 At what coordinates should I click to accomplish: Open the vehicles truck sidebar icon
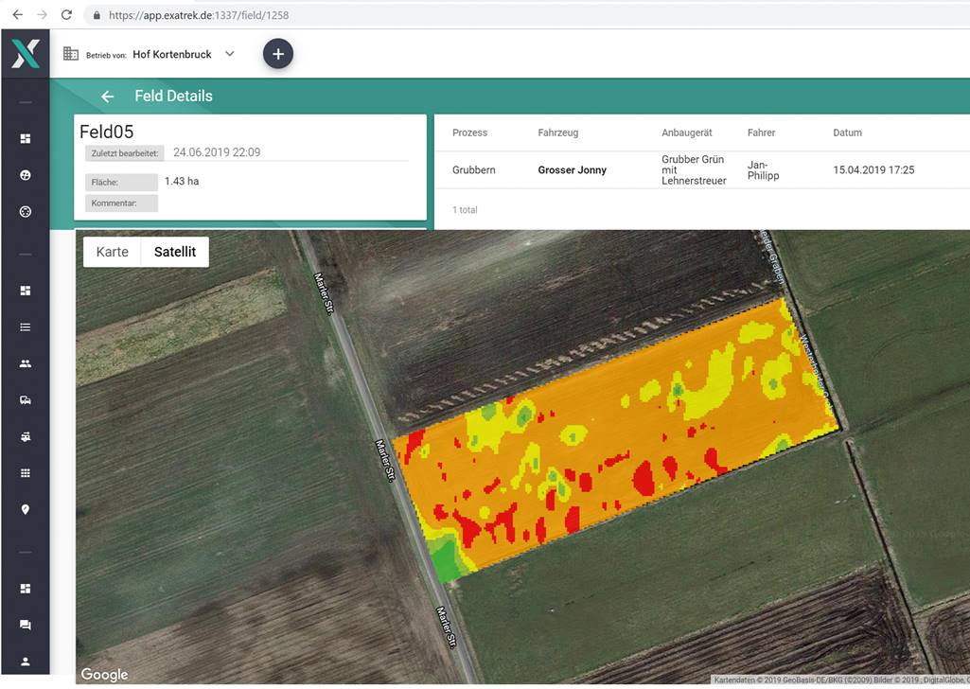tap(26, 400)
